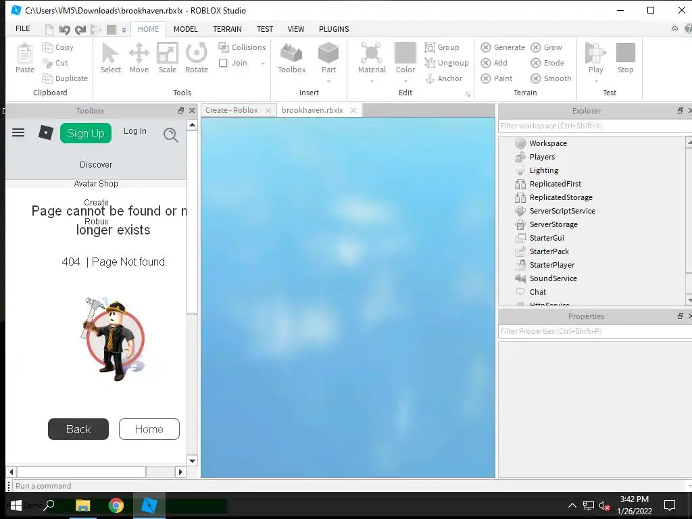Select the Paste clipboard icon
The width and height of the screenshot is (692, 519).
tap(25, 54)
